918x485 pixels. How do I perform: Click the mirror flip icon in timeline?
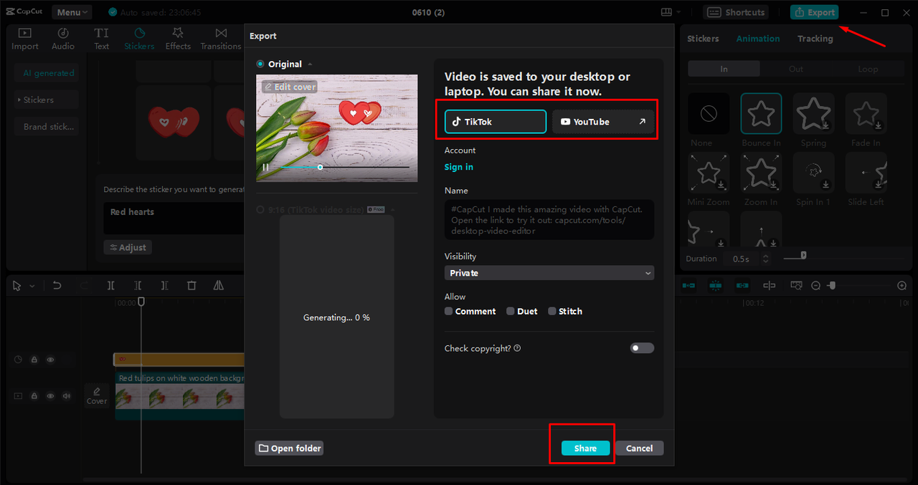[x=218, y=285]
